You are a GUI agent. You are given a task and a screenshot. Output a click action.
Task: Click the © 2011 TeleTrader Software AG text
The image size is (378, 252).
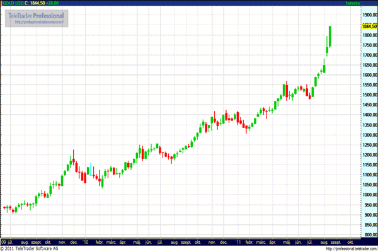(30, 248)
